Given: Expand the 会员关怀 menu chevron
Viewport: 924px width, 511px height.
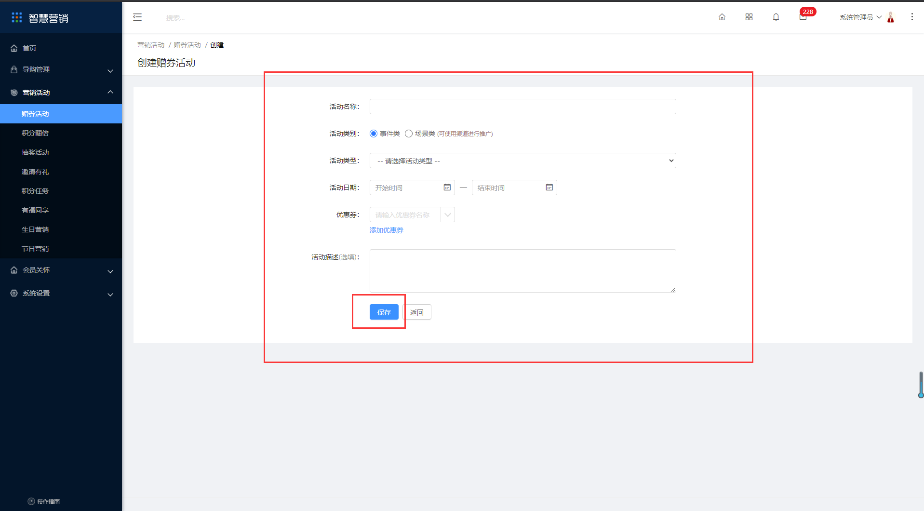Looking at the screenshot, I should [x=110, y=271].
